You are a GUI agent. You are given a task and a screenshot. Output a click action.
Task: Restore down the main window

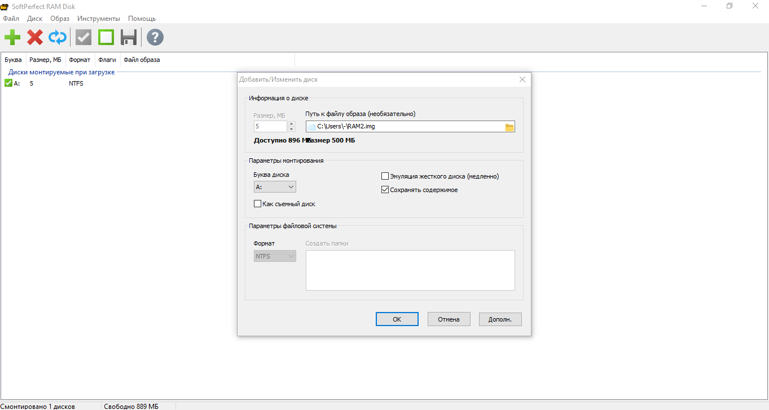point(730,5)
